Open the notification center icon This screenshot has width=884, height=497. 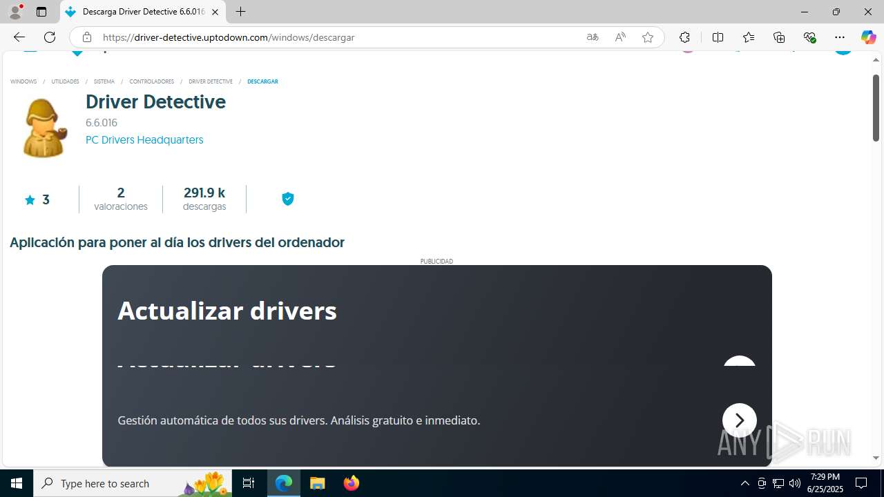(x=862, y=483)
